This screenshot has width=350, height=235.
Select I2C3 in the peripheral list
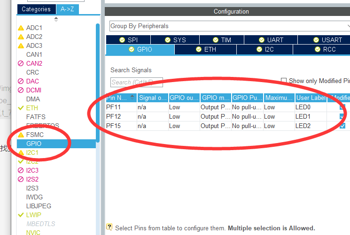tap(32, 171)
